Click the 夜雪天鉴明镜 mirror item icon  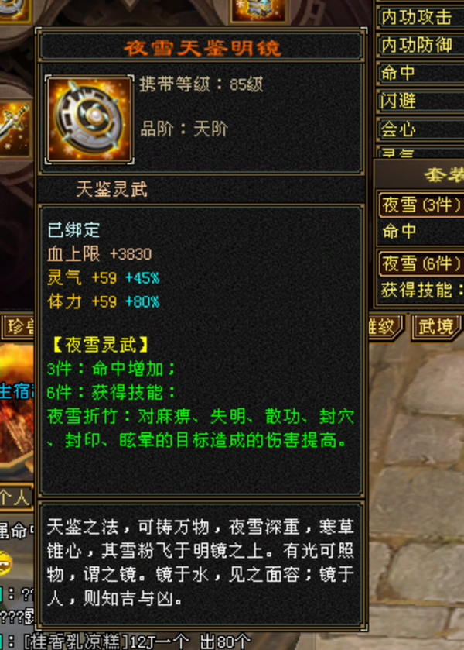89,120
